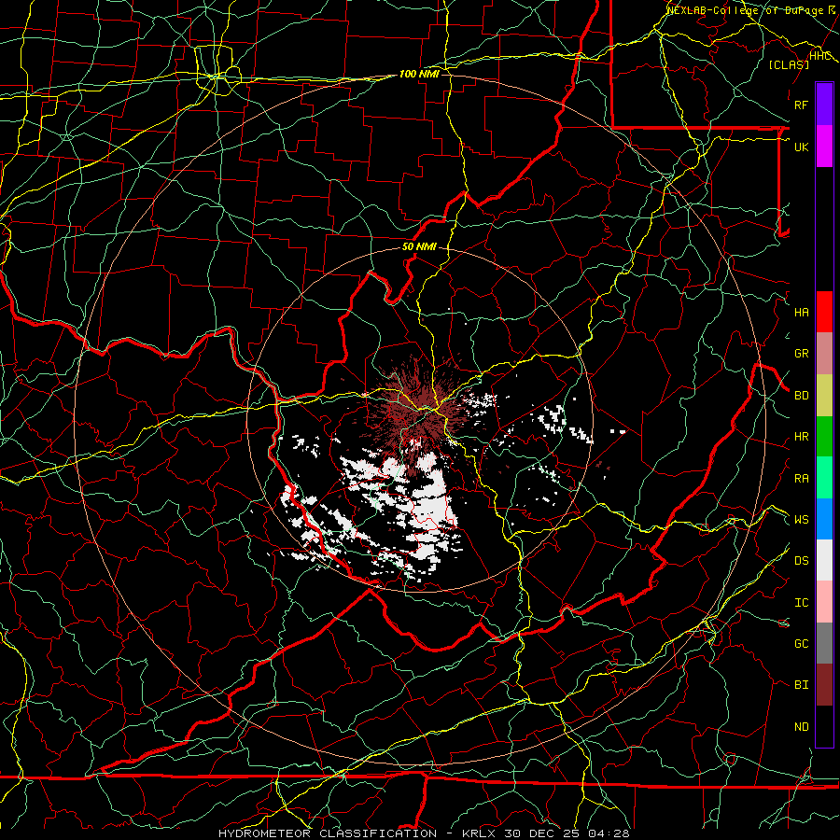Click the "RA" legend label
840x840 pixels.
tap(802, 479)
